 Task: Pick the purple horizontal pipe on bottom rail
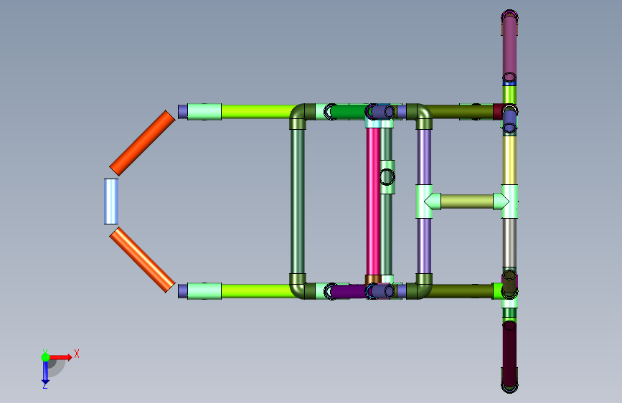point(350,291)
